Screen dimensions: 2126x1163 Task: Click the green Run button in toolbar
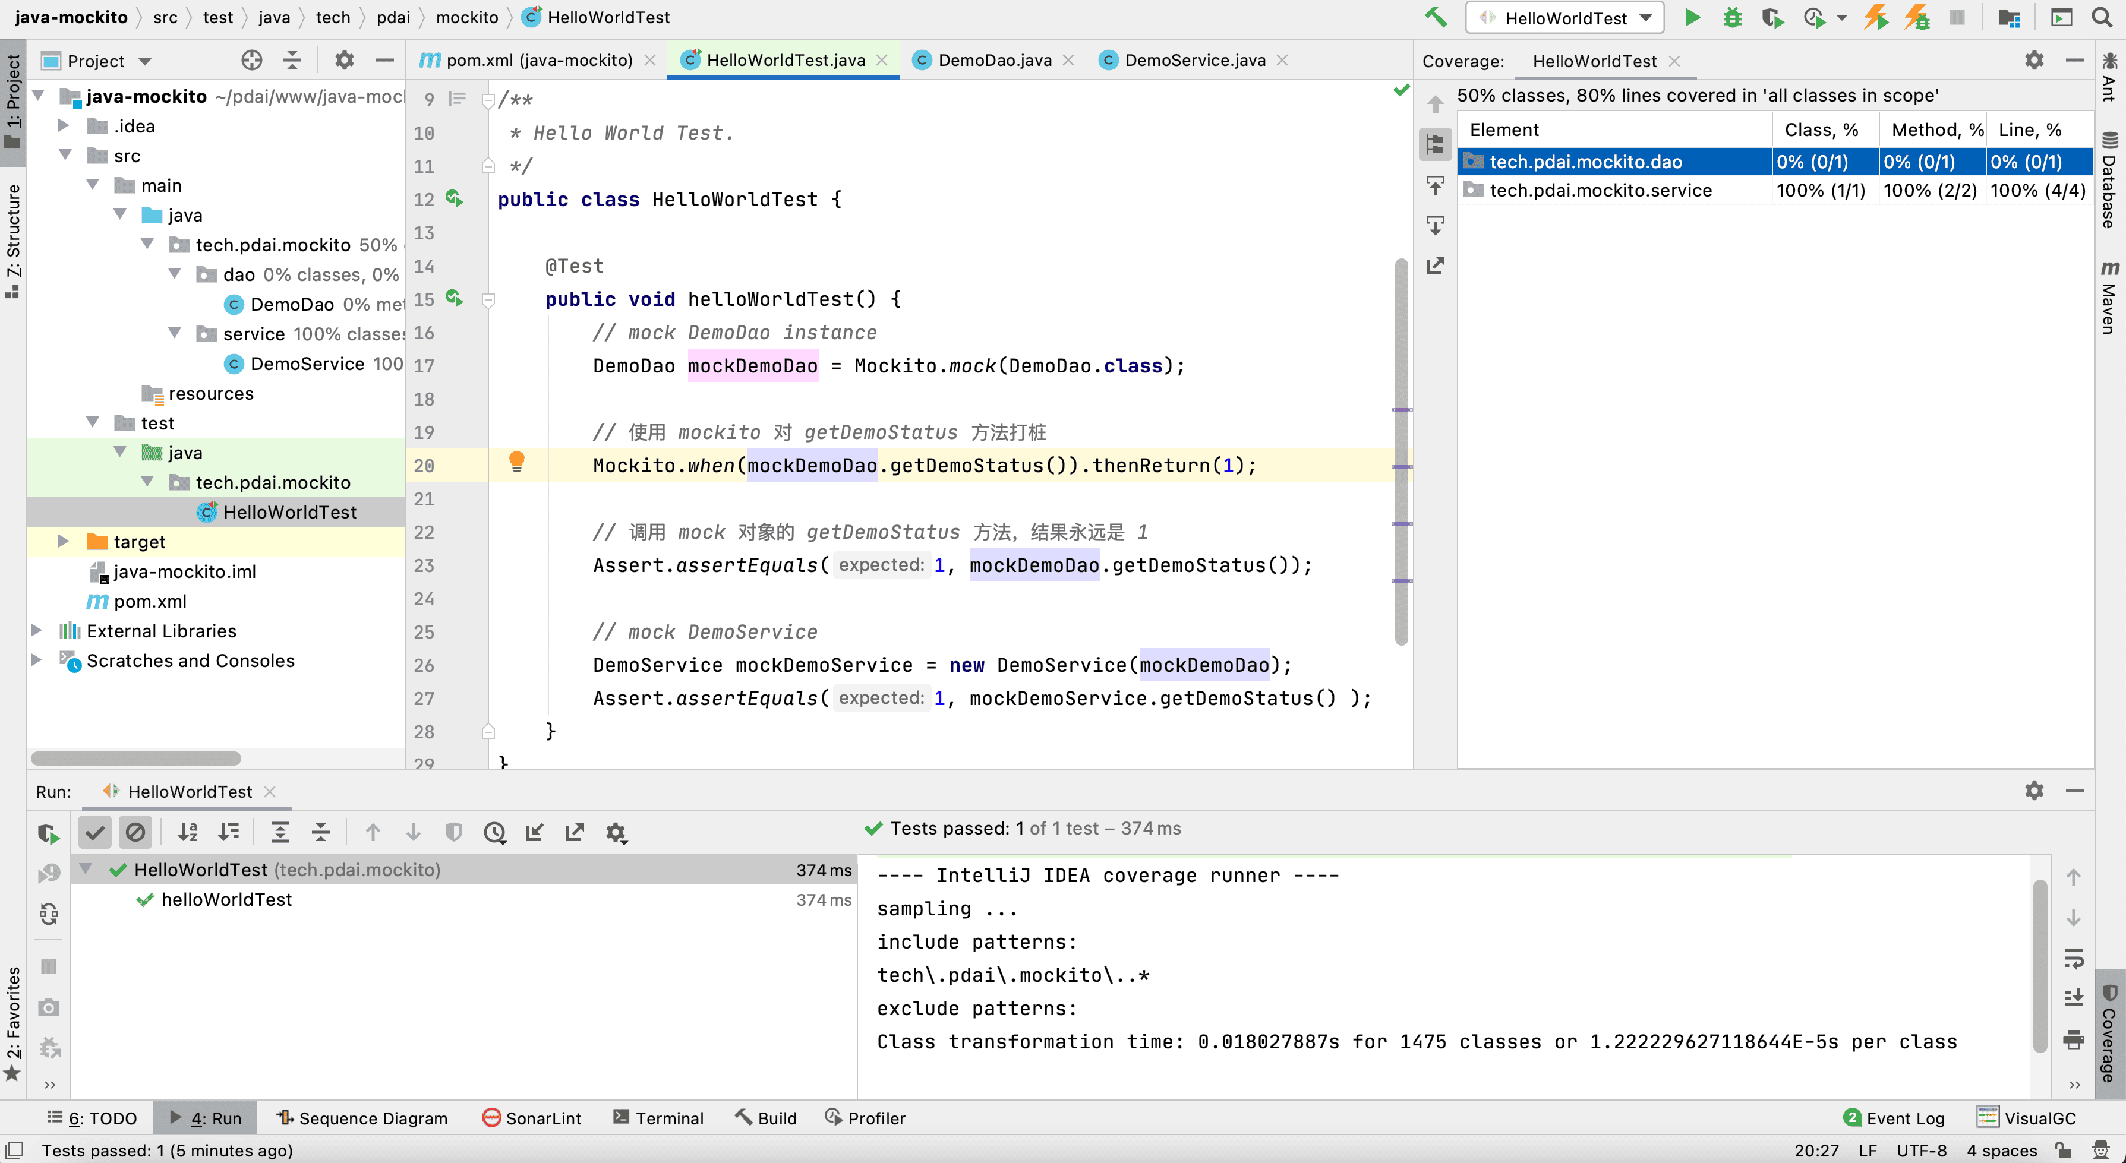(1692, 17)
